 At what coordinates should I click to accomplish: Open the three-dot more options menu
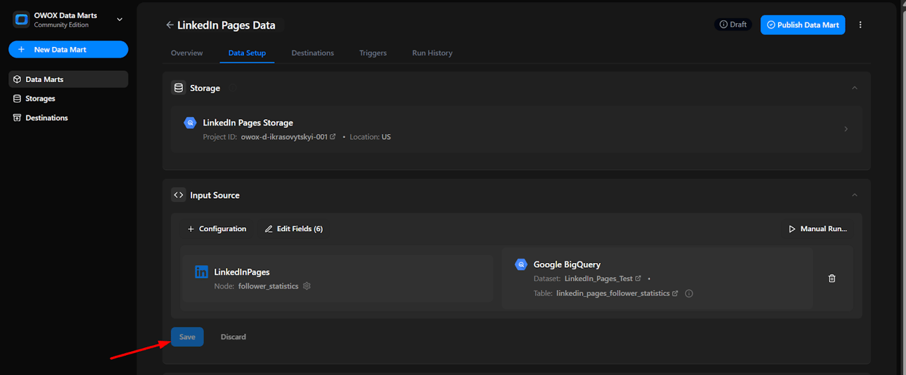(x=860, y=25)
